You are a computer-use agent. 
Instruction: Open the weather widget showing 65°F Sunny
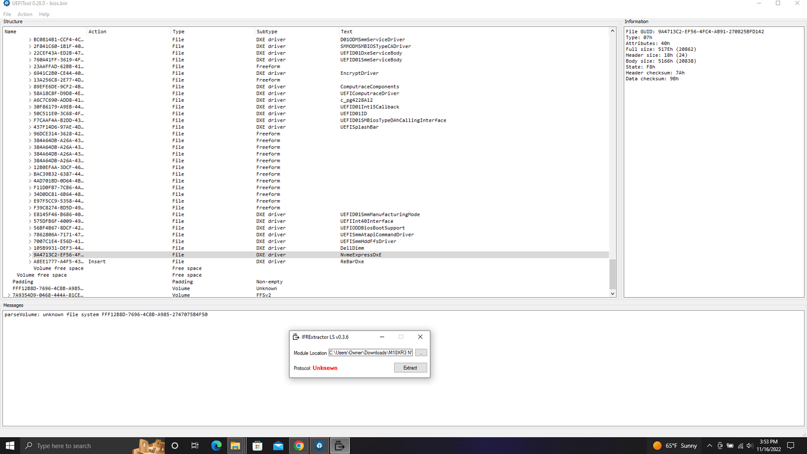click(x=675, y=446)
